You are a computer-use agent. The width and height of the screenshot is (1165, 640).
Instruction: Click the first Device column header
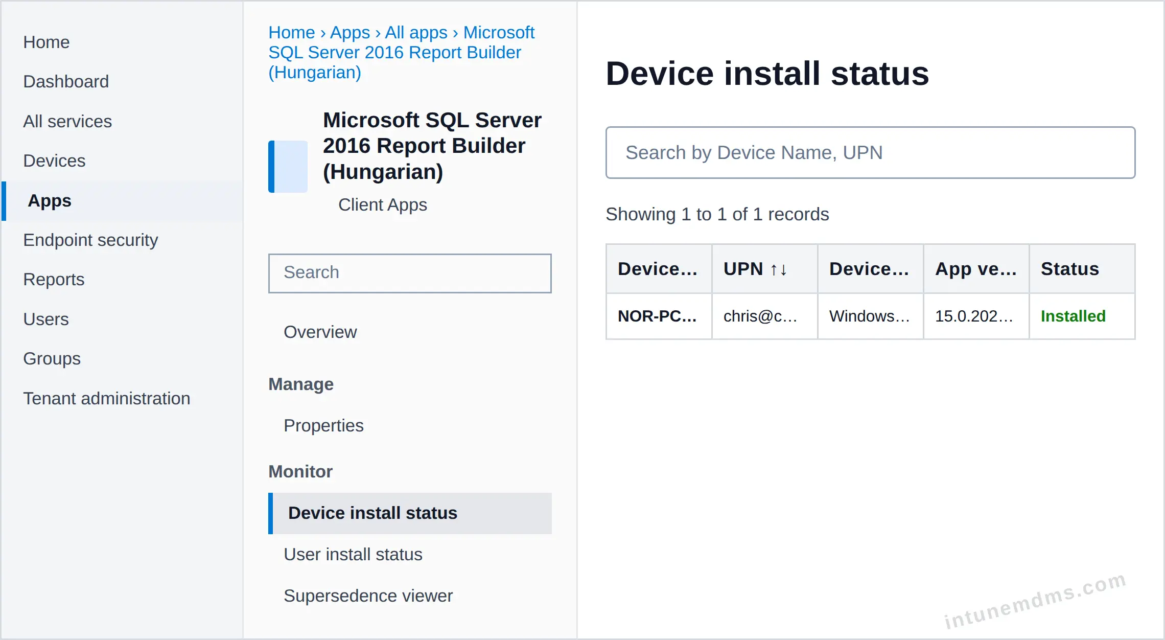(x=659, y=269)
